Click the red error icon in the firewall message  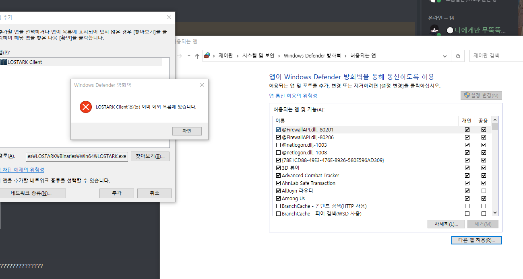(x=85, y=107)
